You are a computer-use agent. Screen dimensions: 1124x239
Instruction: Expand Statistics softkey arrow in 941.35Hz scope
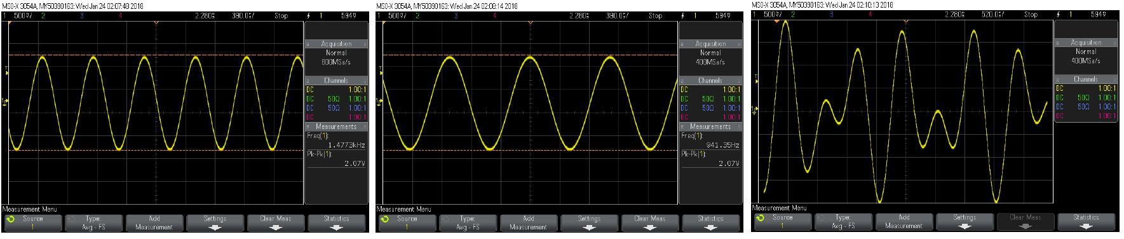point(710,227)
